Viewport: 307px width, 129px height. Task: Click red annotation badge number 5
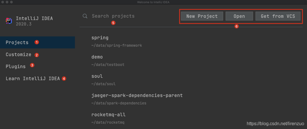113,23
